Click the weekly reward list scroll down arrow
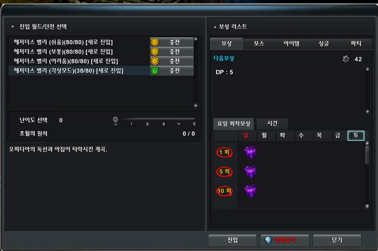378x251 pixels. [x=367, y=206]
